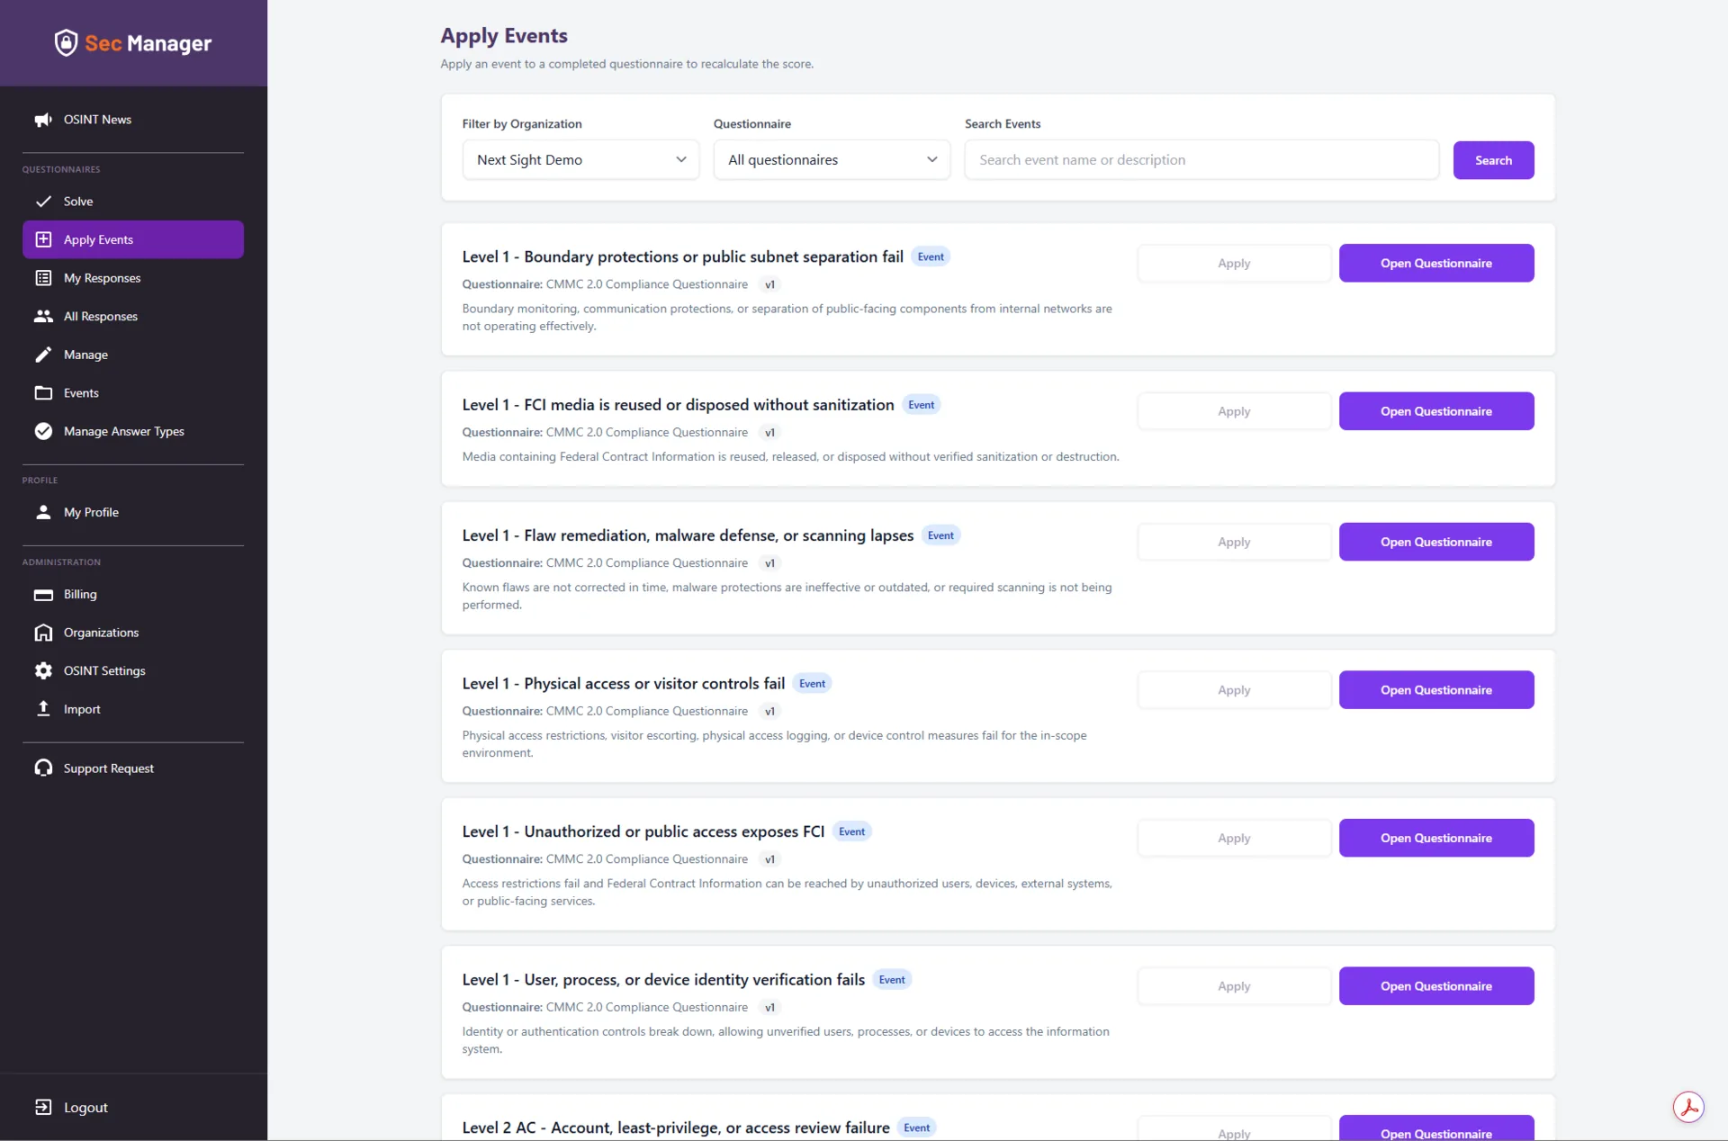Apply the identity verification fails event
1728x1141 pixels.
[1234, 986]
